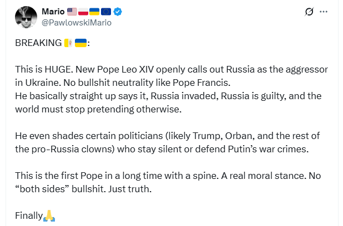Expand the three-dot more options menu
The image size is (343, 226).
pos(324,12)
